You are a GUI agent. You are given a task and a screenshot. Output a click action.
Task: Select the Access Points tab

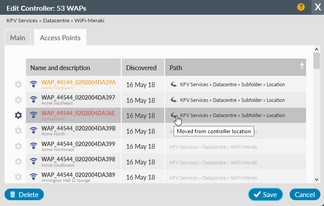point(60,38)
